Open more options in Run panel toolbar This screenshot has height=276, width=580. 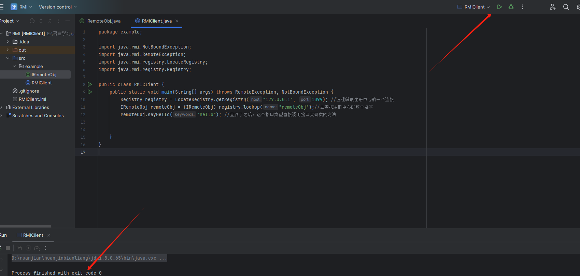click(x=46, y=248)
